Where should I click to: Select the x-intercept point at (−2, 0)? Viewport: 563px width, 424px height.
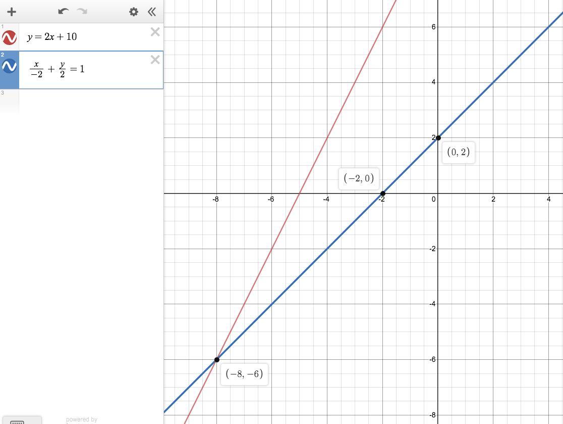click(x=383, y=194)
